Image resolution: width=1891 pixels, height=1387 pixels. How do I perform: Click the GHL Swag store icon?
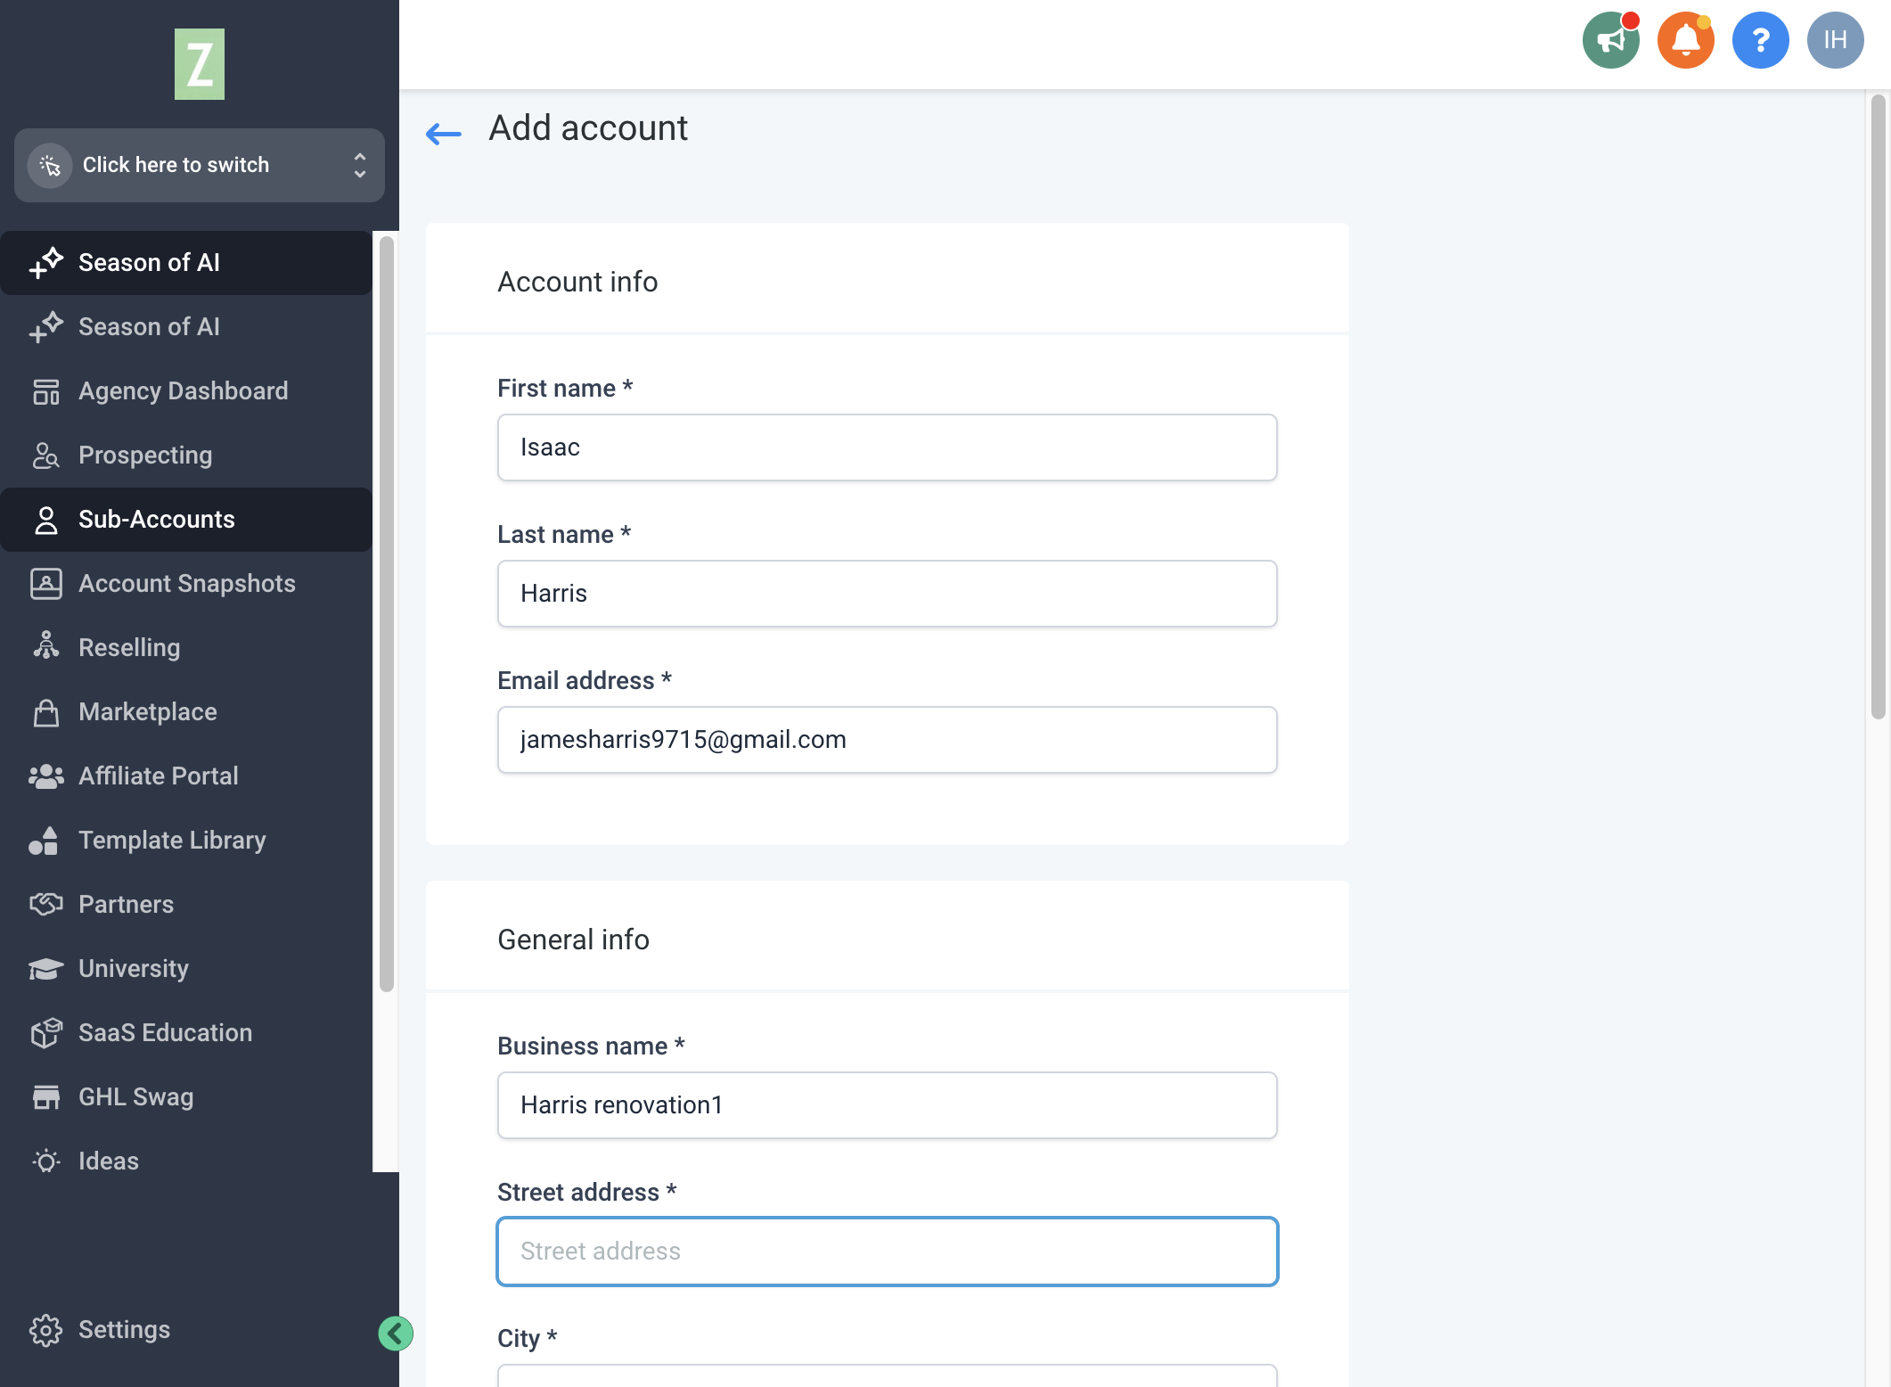click(45, 1097)
